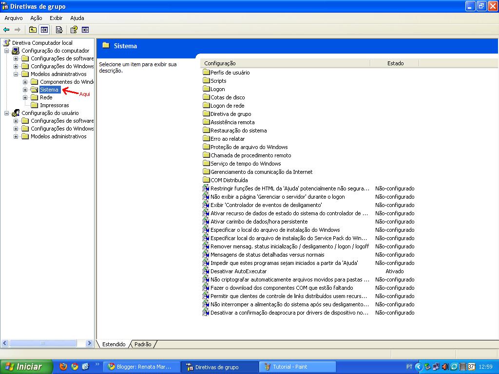Image resolution: width=499 pixels, height=374 pixels.
Task: Click the Up one level folder icon
Action: 33,30
